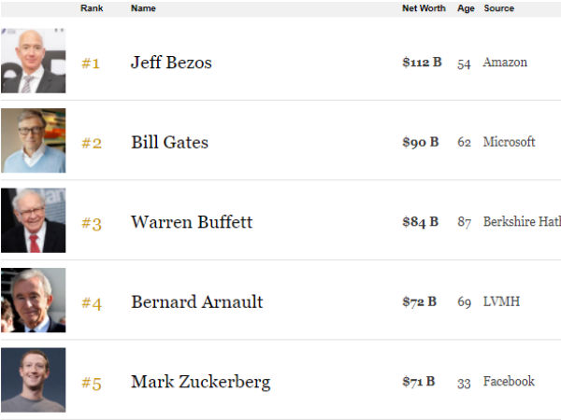Sort list by Name column header

coord(143,8)
